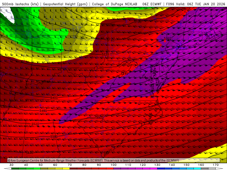The height and width of the screenshot is (170, 227).
Task: Click the 130 tick label on the legend
Action: (x=157, y=165)
